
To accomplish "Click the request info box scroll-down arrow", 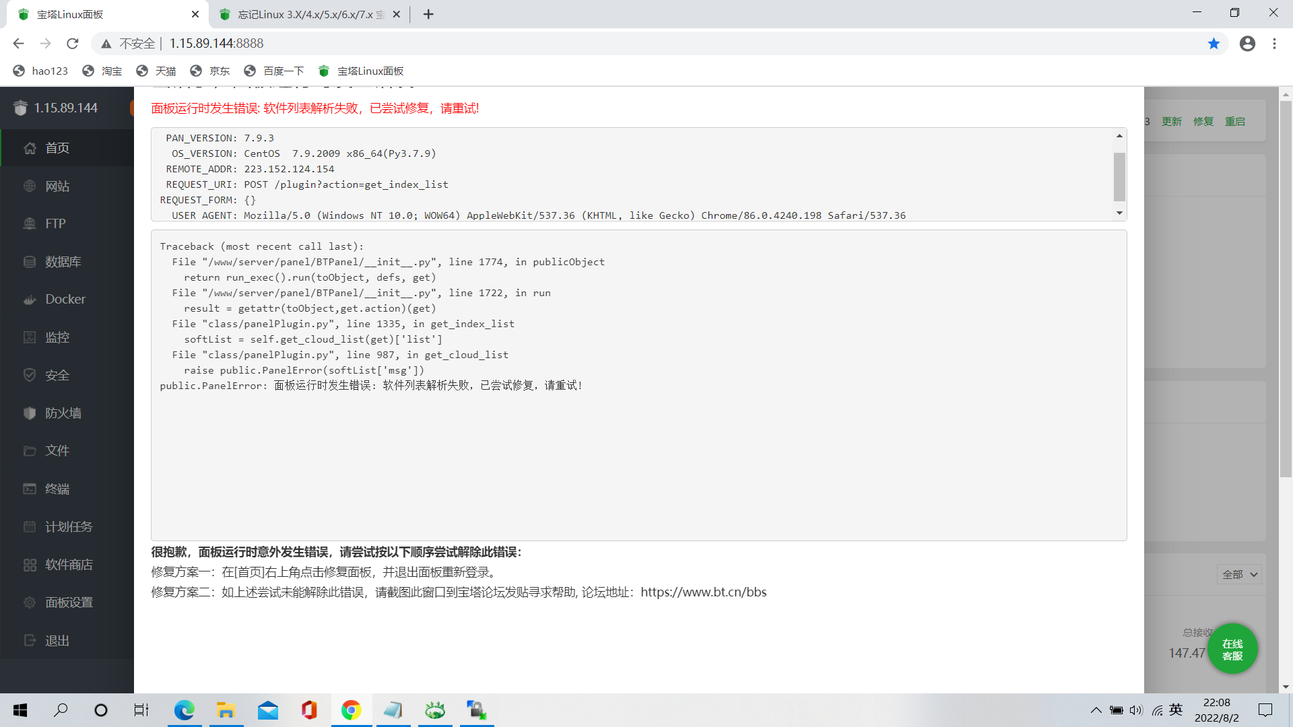I will (1119, 213).
